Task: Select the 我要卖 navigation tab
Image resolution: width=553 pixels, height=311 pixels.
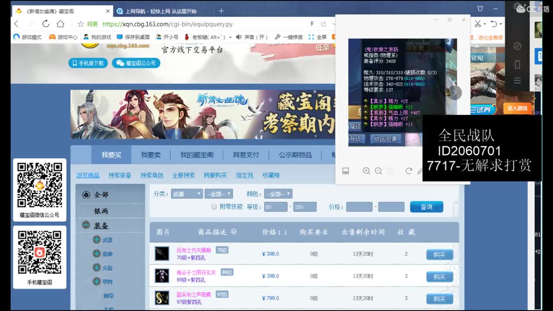Action: [x=151, y=155]
